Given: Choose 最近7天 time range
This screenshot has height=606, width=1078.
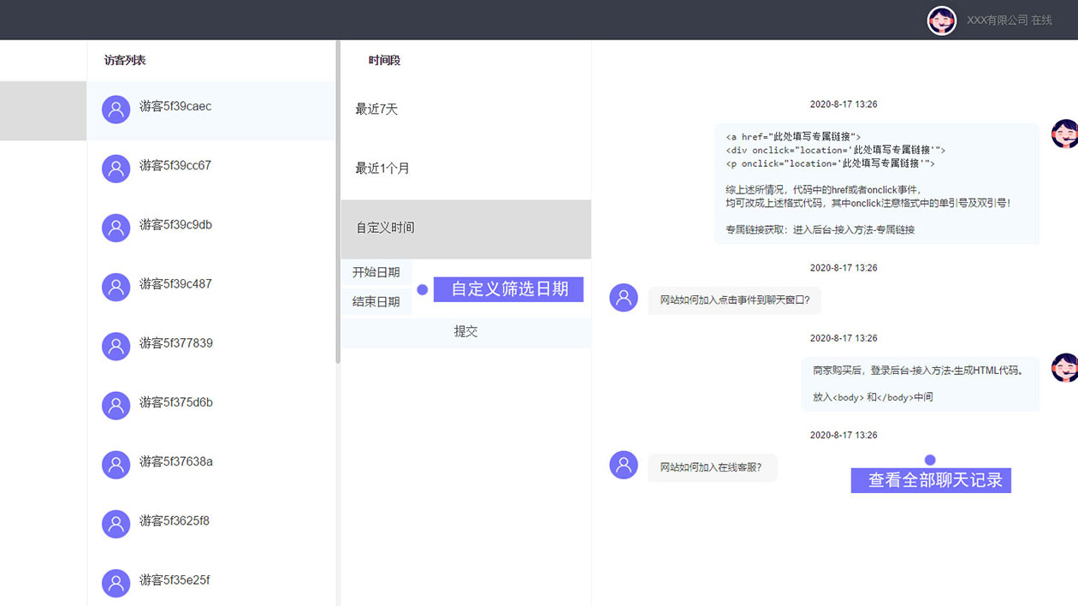Looking at the screenshot, I should 465,110.
